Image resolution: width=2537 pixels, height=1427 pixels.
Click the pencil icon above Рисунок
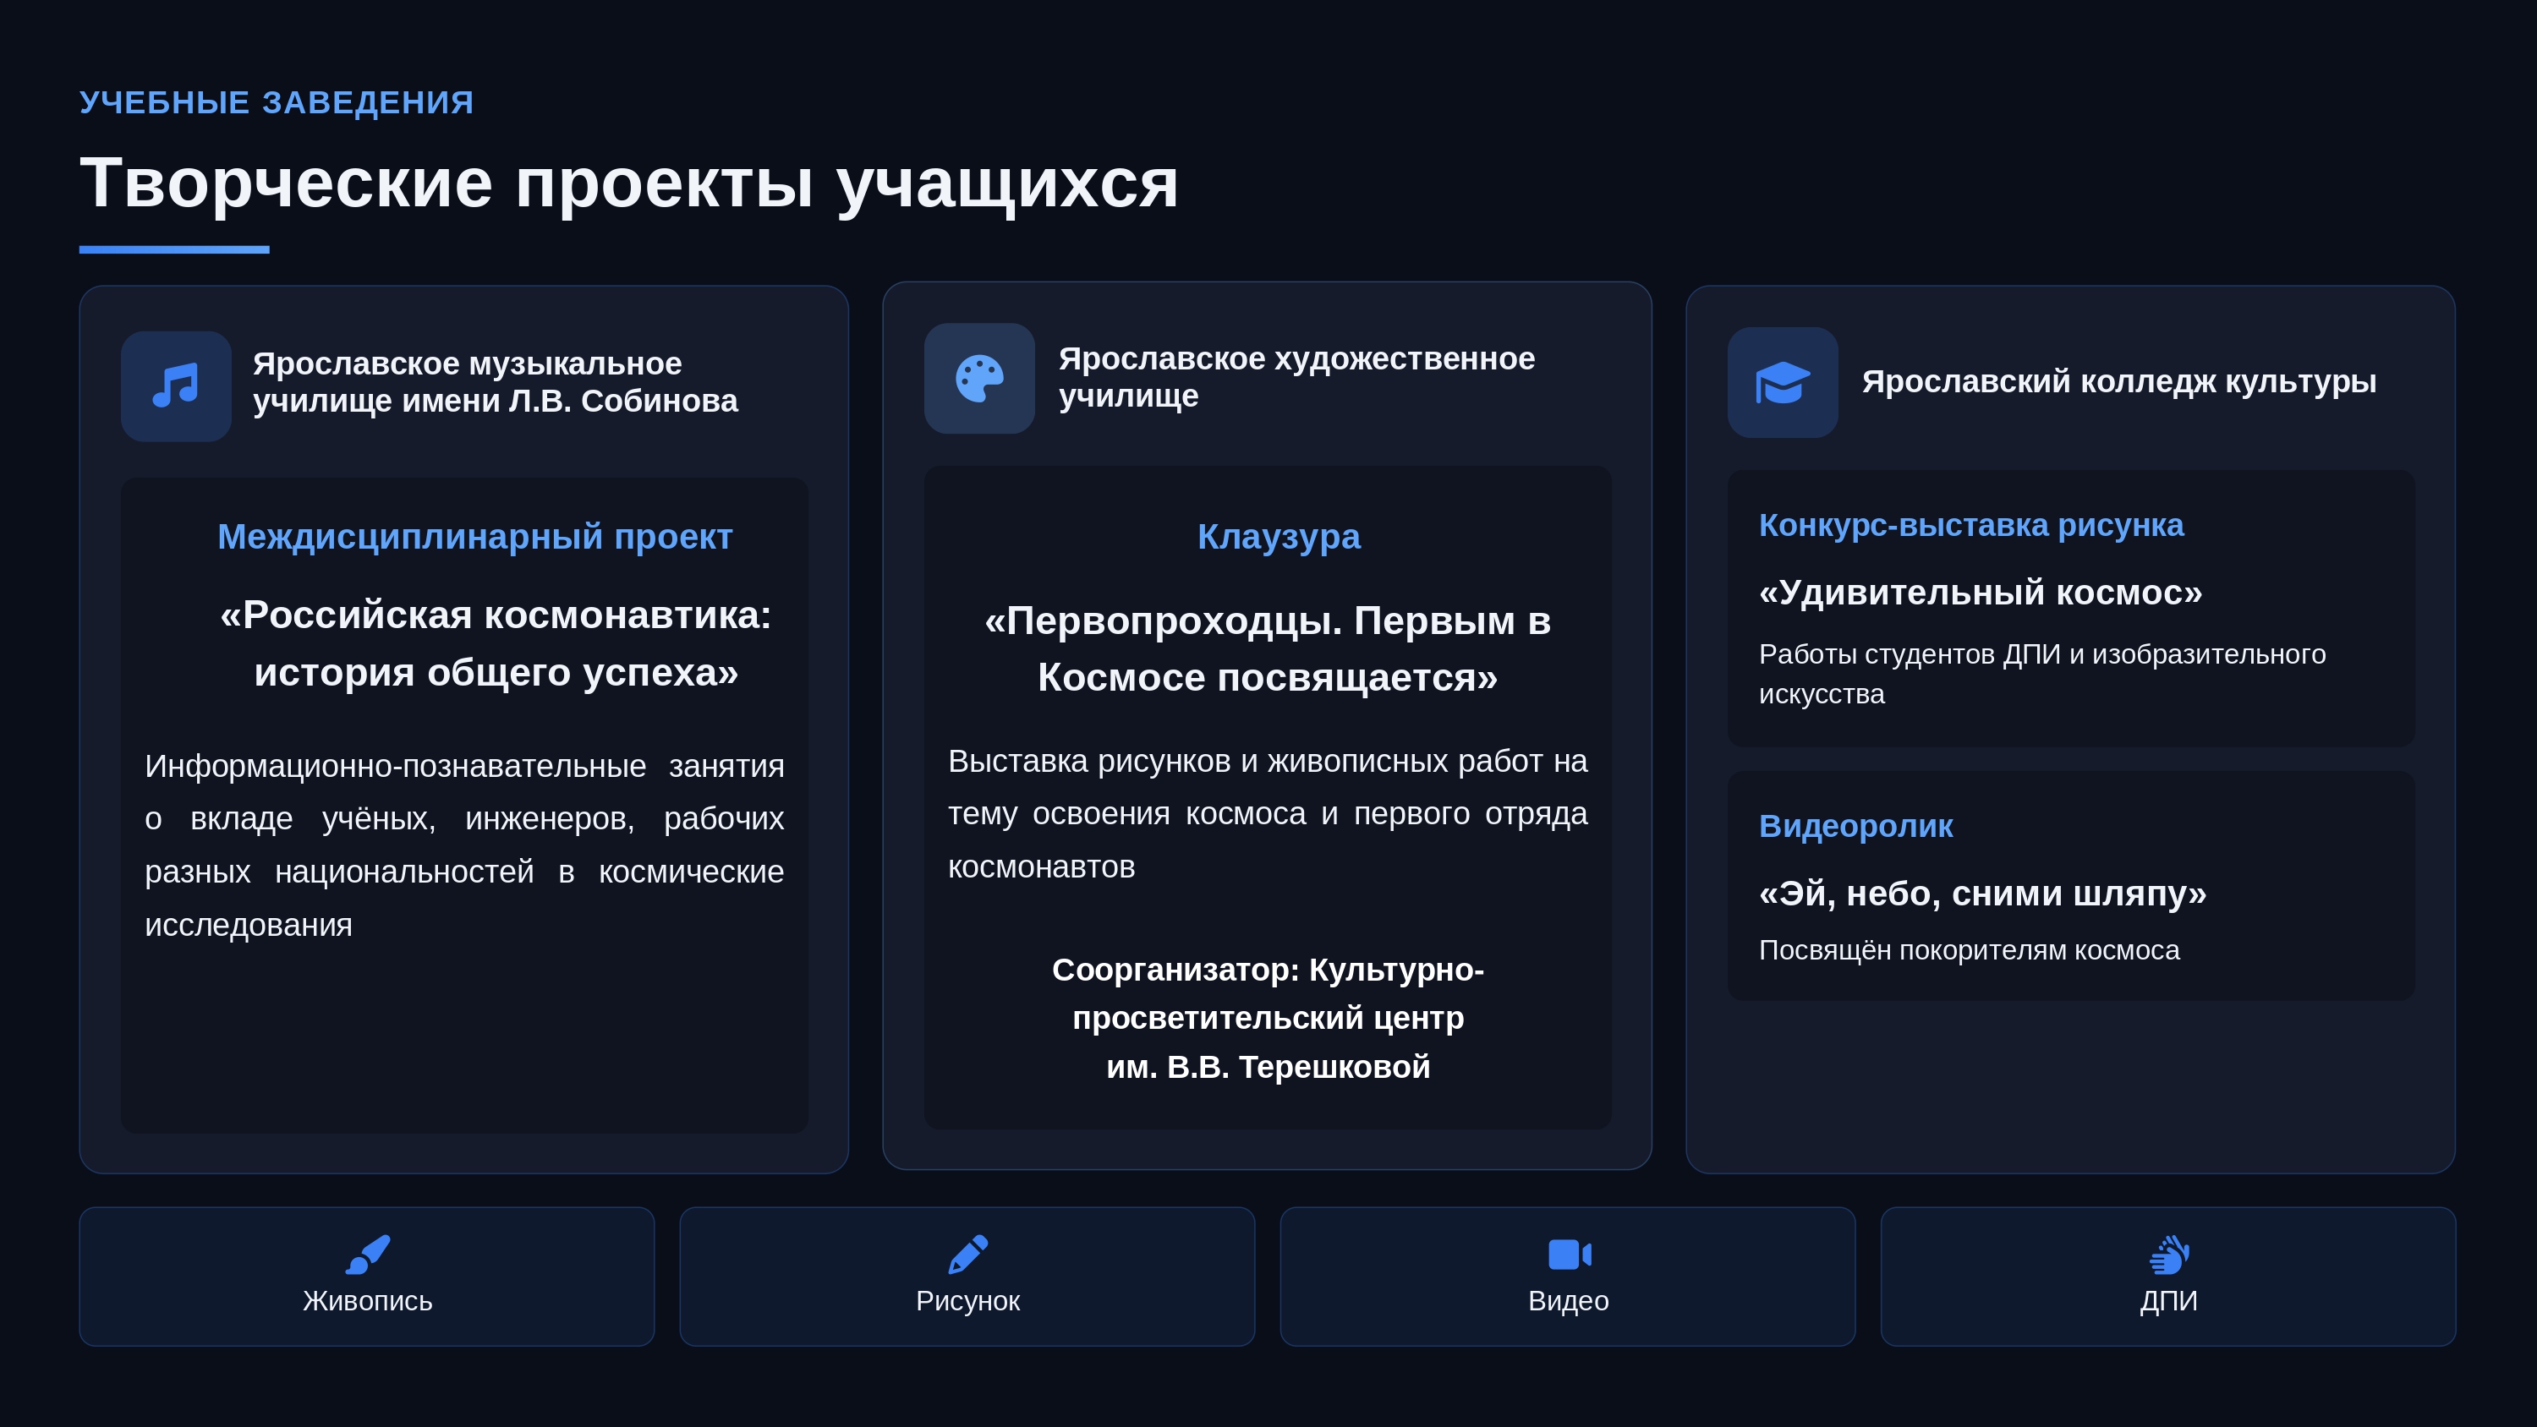point(967,1255)
